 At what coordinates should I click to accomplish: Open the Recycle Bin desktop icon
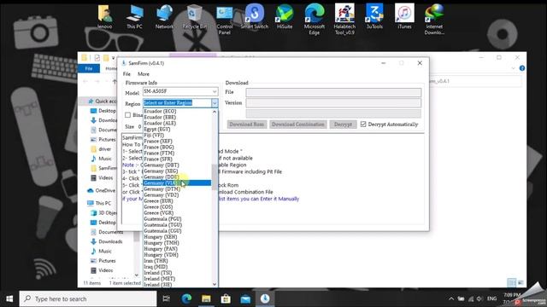[194, 17]
